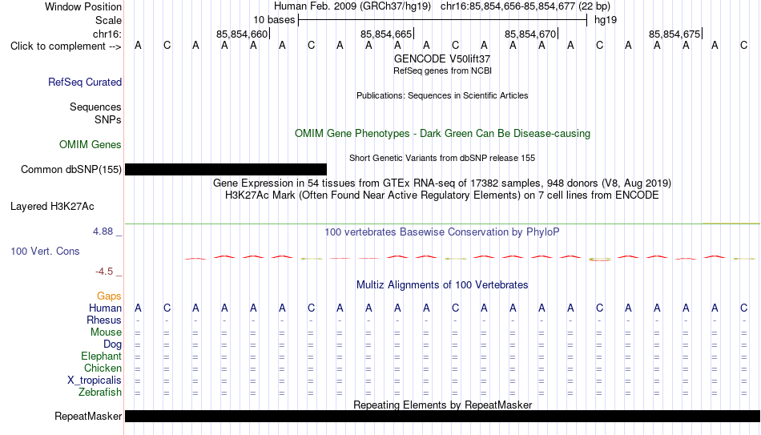Click the Gaps row label
Viewport: 761px width, 435px height.
click(109, 296)
